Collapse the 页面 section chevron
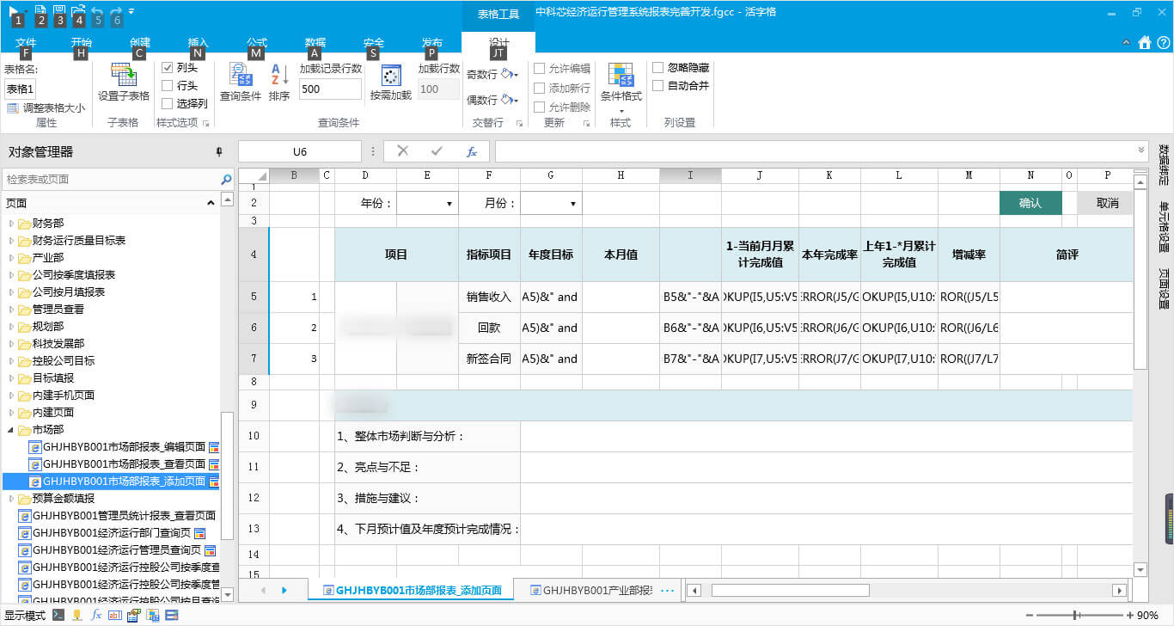The height and width of the screenshot is (626, 1174). (x=211, y=203)
